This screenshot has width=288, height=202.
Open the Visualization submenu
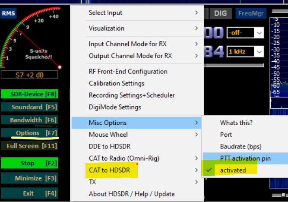pos(138,28)
